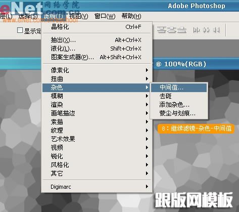Expand the 纹理 submenu
Screen dimensions: 239x212
pos(97,131)
